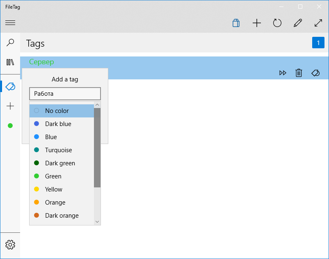Click the fast-forward icon on the Сервер row
Viewport: 329px width, 259px height.
(x=283, y=73)
